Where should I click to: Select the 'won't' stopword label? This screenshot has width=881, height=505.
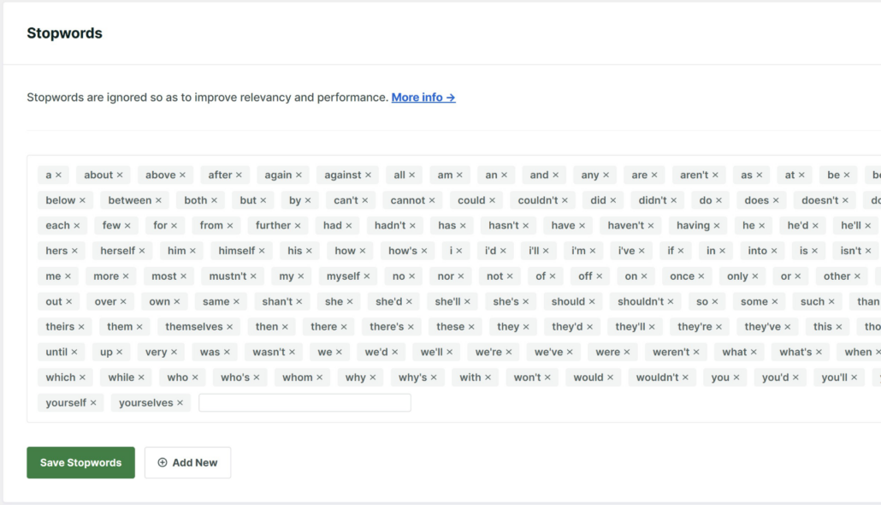(x=527, y=377)
